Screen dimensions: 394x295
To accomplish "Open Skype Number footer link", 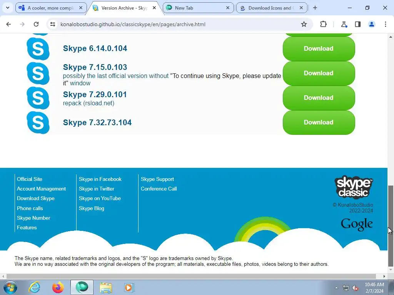I will (34, 218).
